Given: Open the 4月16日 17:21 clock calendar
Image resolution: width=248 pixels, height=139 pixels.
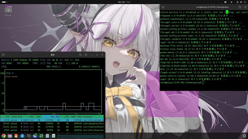Looking at the screenshot, I should 124,2.
